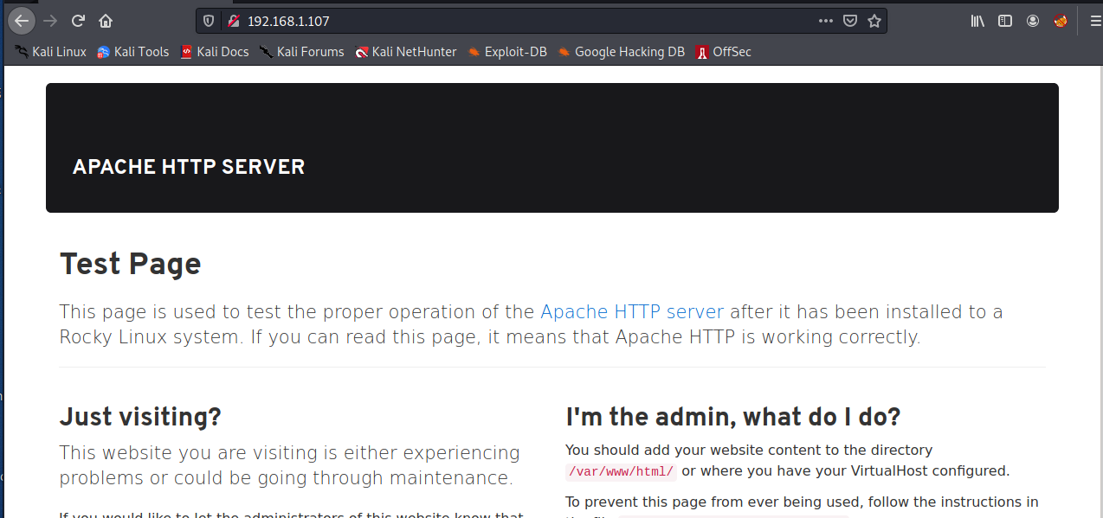Open the OffSec bookmark
1103x518 pixels.
coord(724,52)
